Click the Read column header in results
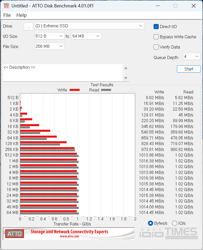Viewport: 203px width, 250px height. tap(188, 92)
